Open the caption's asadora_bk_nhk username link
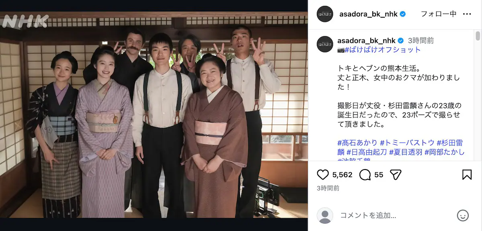 tap(366, 41)
